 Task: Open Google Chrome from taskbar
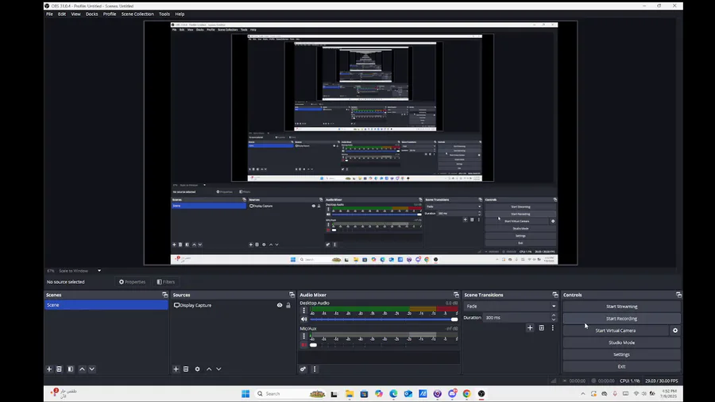[466, 394]
